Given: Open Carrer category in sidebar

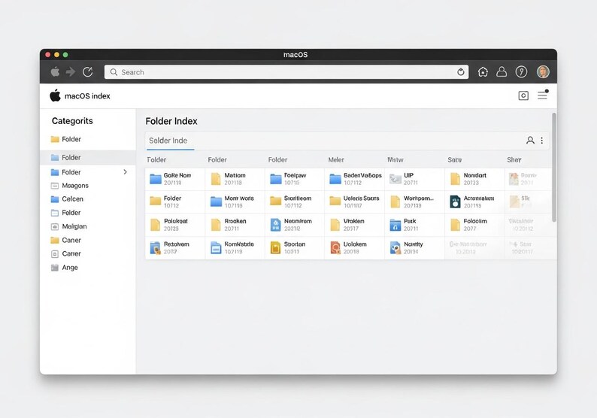Looking at the screenshot, I should 71,253.
